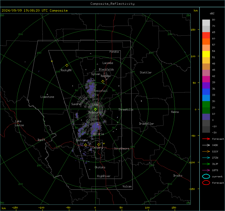225x211 pixels.
Task: Click the white plus marker west of Hanna
Action: point(141,101)
